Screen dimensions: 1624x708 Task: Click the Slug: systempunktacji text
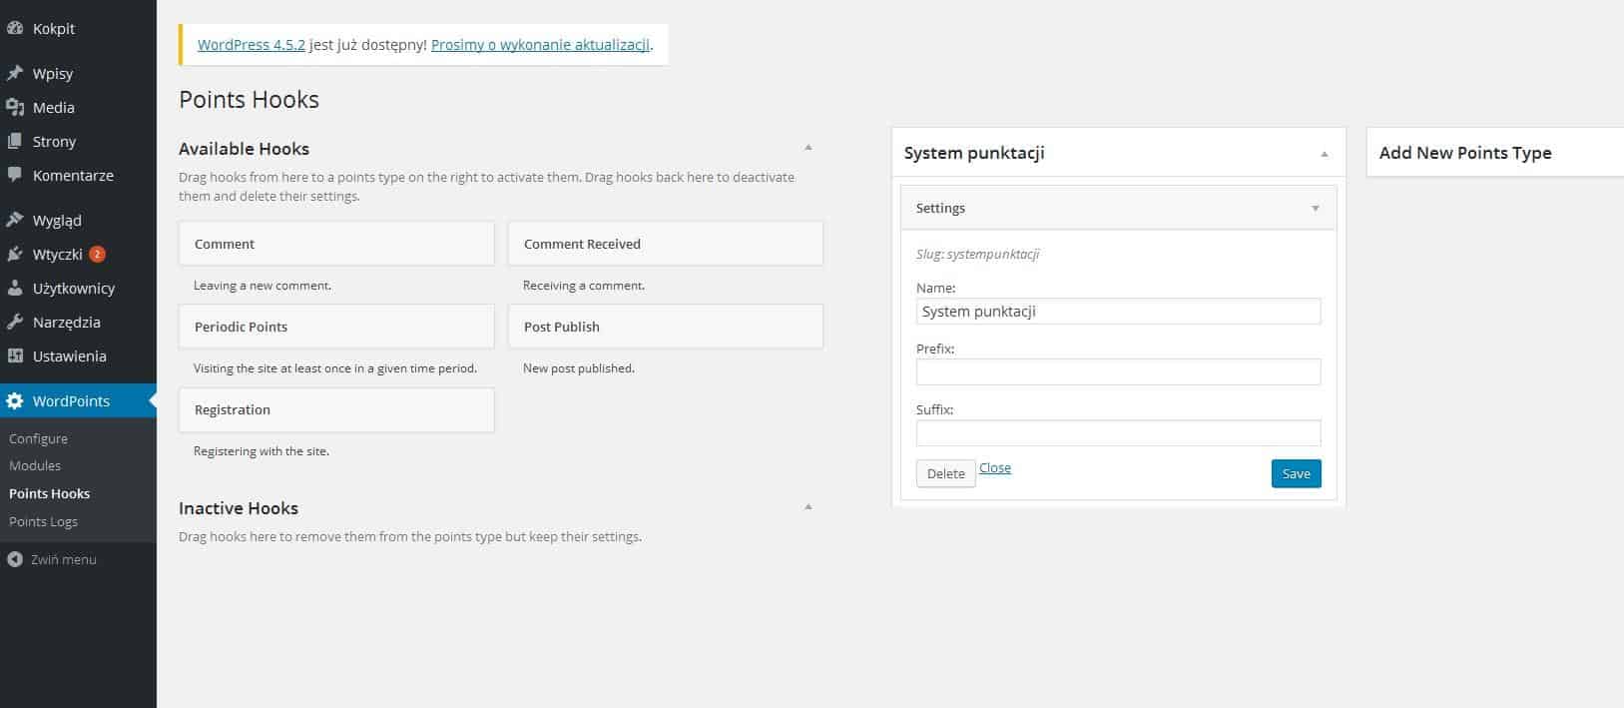coord(977,255)
